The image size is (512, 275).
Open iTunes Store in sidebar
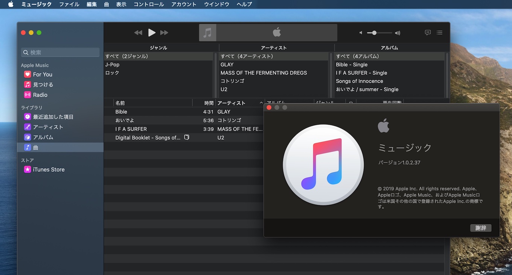[60, 169]
